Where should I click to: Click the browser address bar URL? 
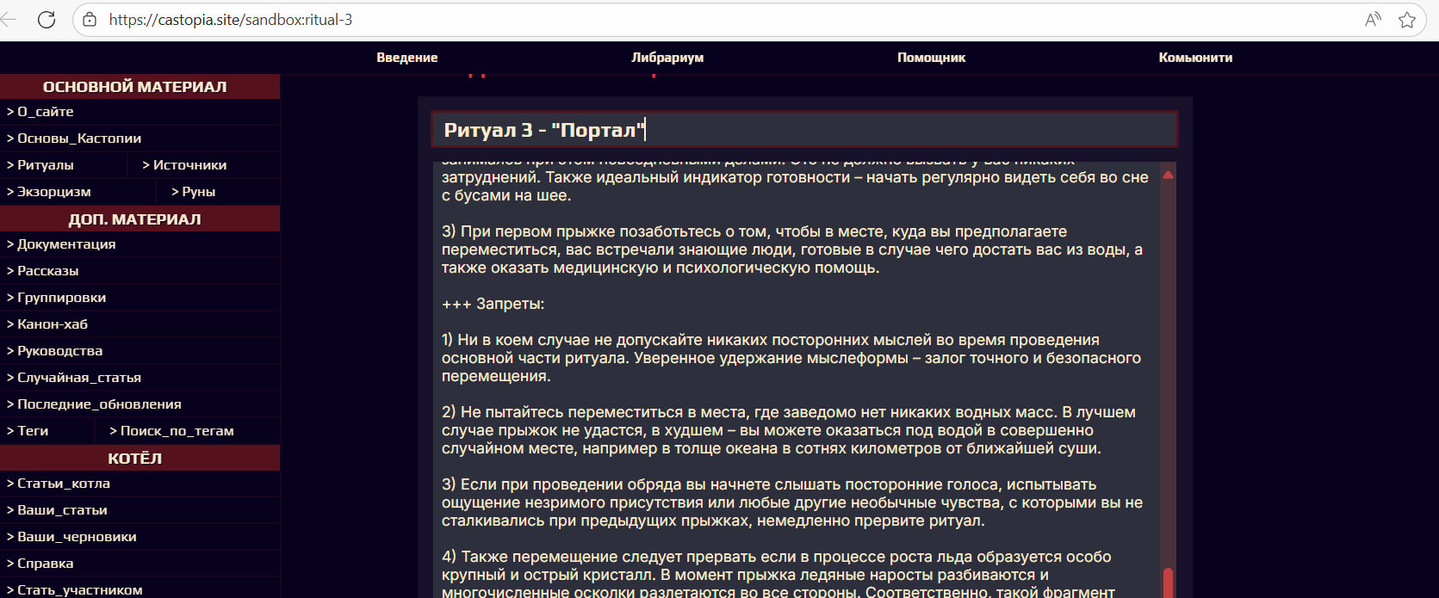(231, 20)
